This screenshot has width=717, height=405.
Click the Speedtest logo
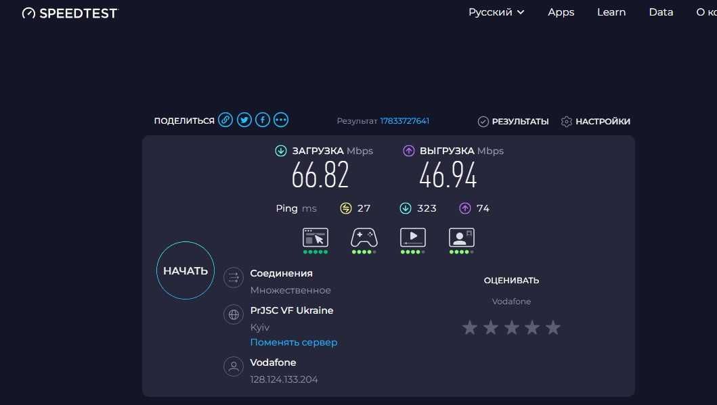tap(70, 14)
